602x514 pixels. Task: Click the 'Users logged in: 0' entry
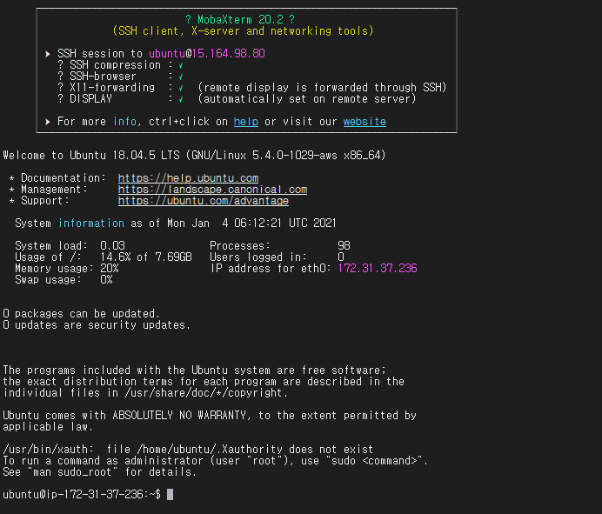(x=278, y=257)
